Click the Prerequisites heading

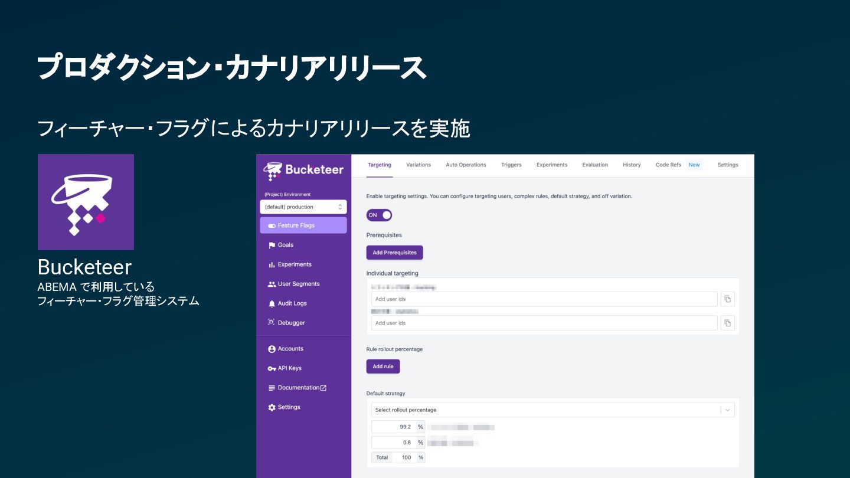click(x=384, y=235)
